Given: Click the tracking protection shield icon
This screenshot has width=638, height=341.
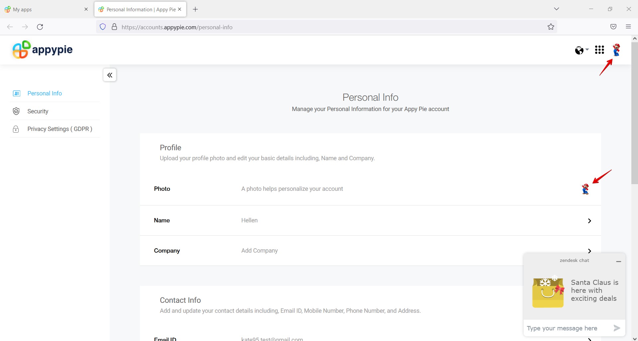Looking at the screenshot, I should (103, 27).
